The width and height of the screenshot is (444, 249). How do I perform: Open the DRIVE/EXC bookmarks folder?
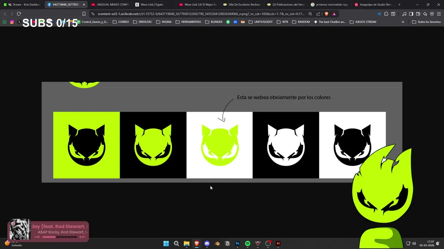[143, 22]
